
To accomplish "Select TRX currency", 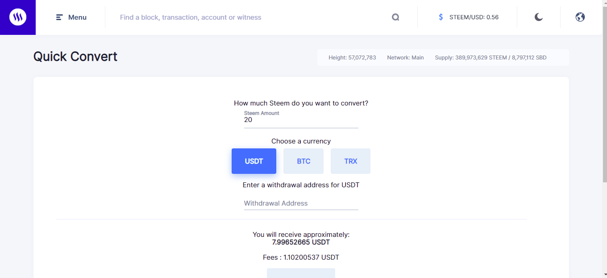I will coord(350,161).
